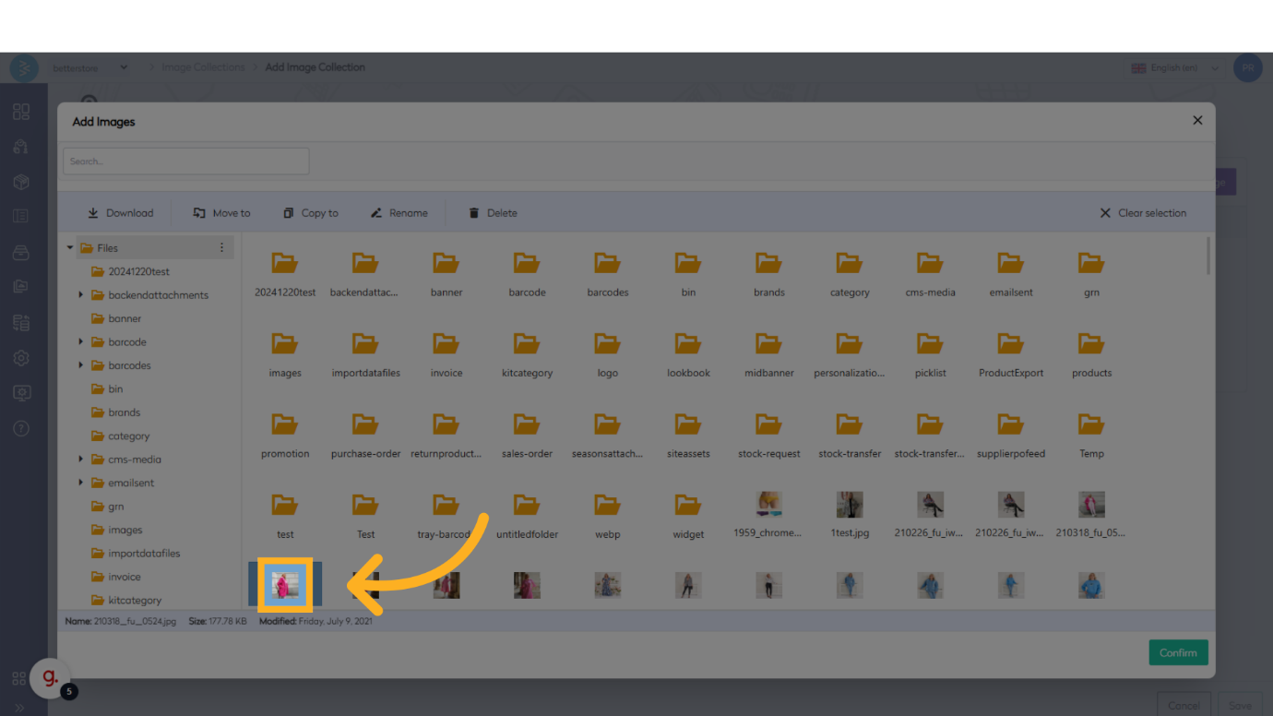Expand the barcodes tree node
The height and width of the screenshot is (716, 1273).
(x=81, y=365)
